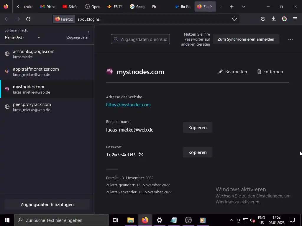Click the muted volume tray icon
This screenshot has width=302, height=226.
[x=252, y=220]
